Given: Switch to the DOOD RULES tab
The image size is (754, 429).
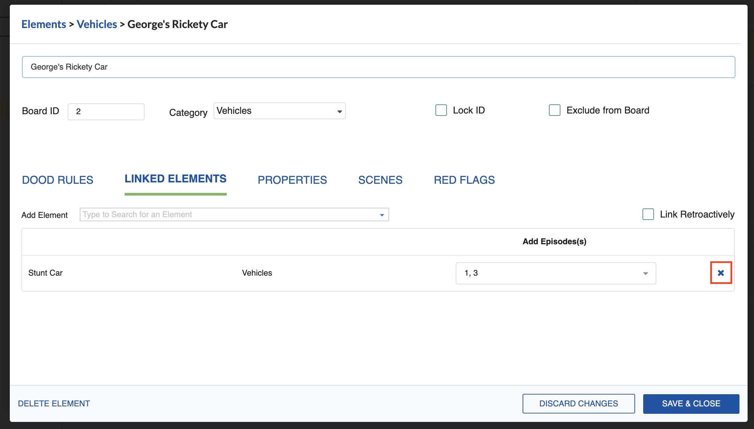Looking at the screenshot, I should coord(57,180).
